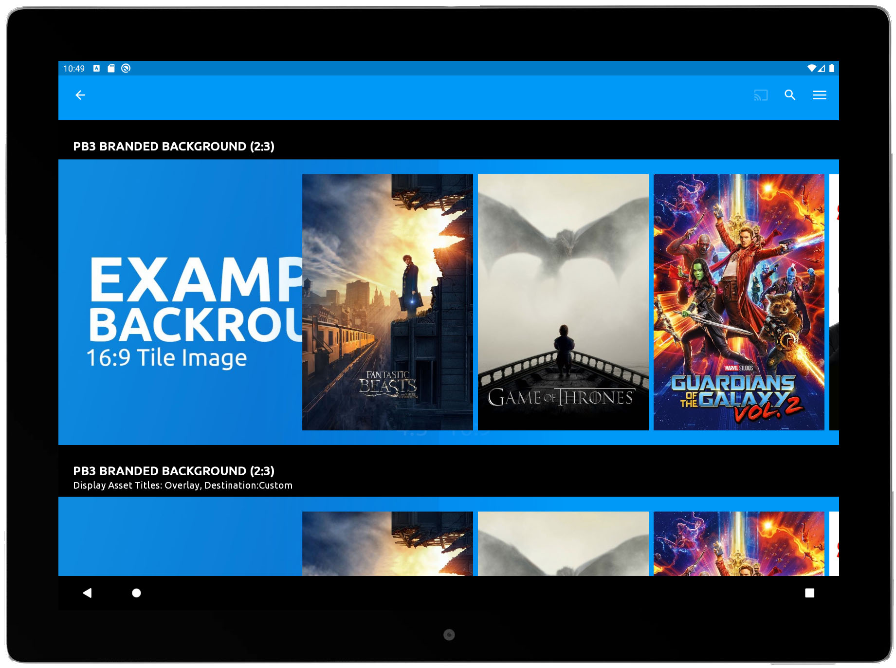Tap the keyboard 'A' notification icon

[96, 68]
